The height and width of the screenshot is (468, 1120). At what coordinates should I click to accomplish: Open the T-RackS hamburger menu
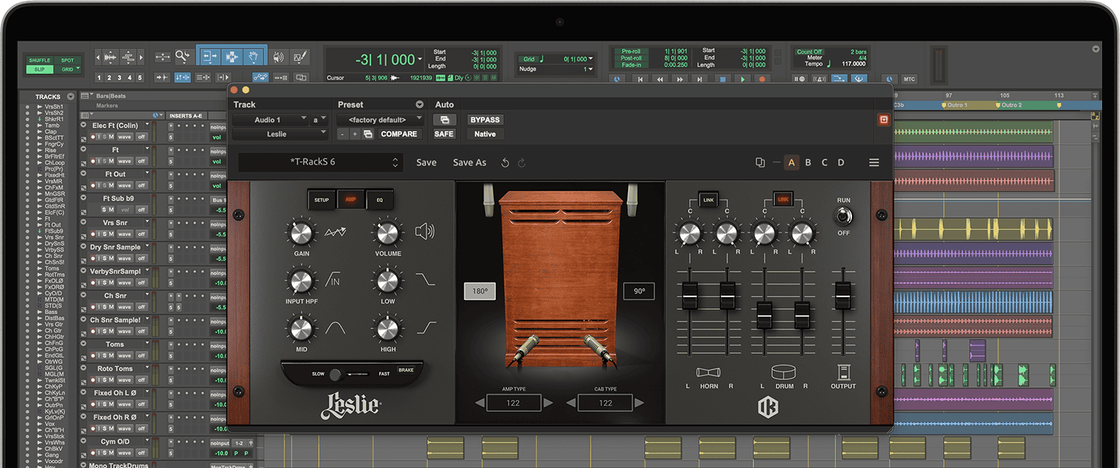tap(874, 163)
